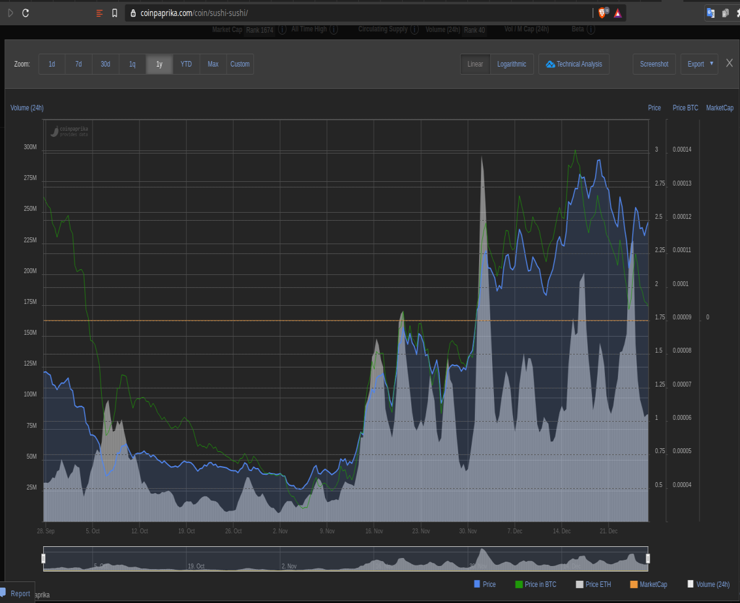The height and width of the screenshot is (603, 740).
Task: Open the reader mode lines icon
Action: tap(99, 12)
